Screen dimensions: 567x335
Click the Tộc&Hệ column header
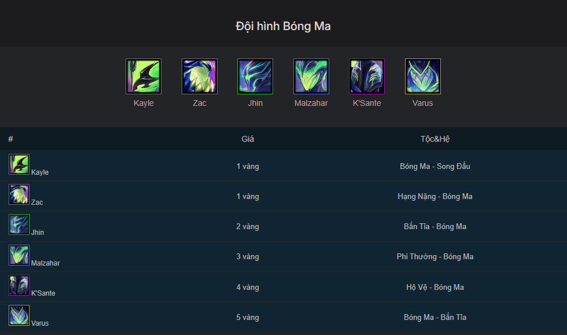click(435, 139)
